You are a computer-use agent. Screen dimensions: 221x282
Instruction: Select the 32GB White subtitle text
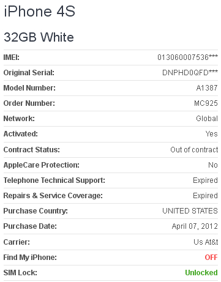[x=39, y=37]
